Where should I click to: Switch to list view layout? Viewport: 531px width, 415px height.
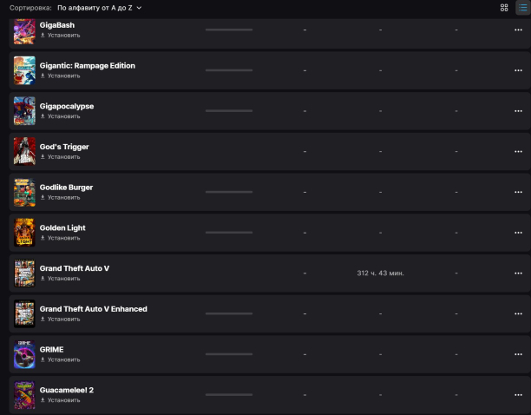(522, 7)
